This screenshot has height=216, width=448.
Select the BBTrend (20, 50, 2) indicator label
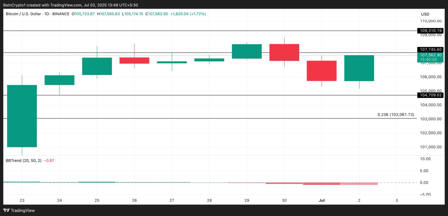[x=23, y=161]
